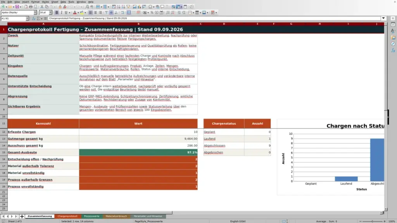Click the AutoFilter funnel icon

128,7
